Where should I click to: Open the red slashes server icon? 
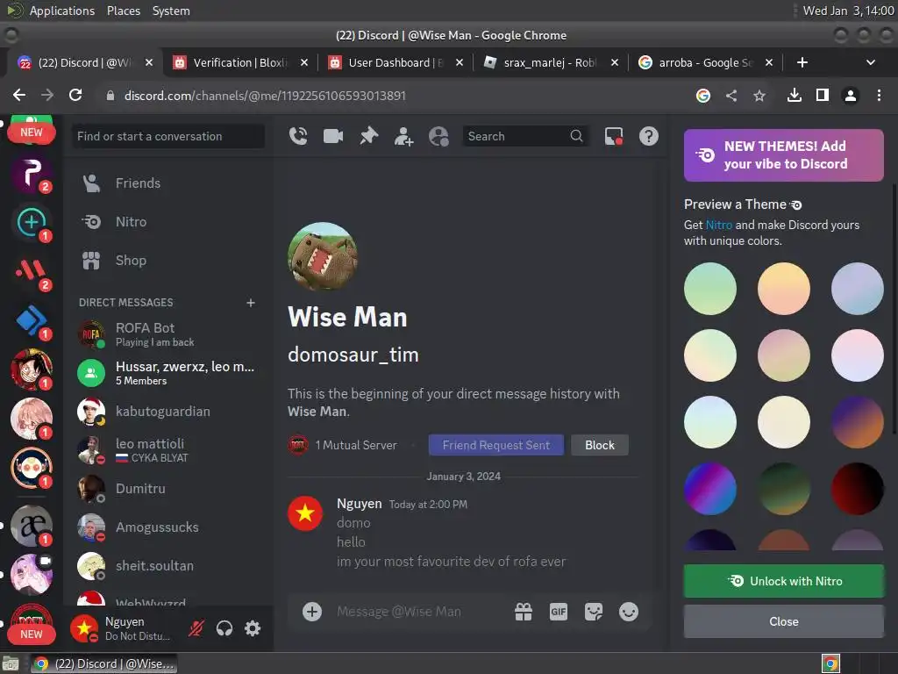(x=32, y=272)
